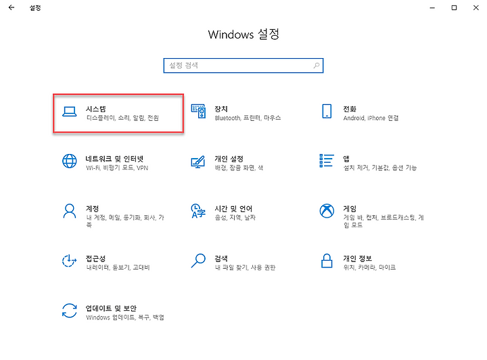Click description 게임 바, 캡처, 브로드캐스팅

pyautogui.click(x=384, y=221)
